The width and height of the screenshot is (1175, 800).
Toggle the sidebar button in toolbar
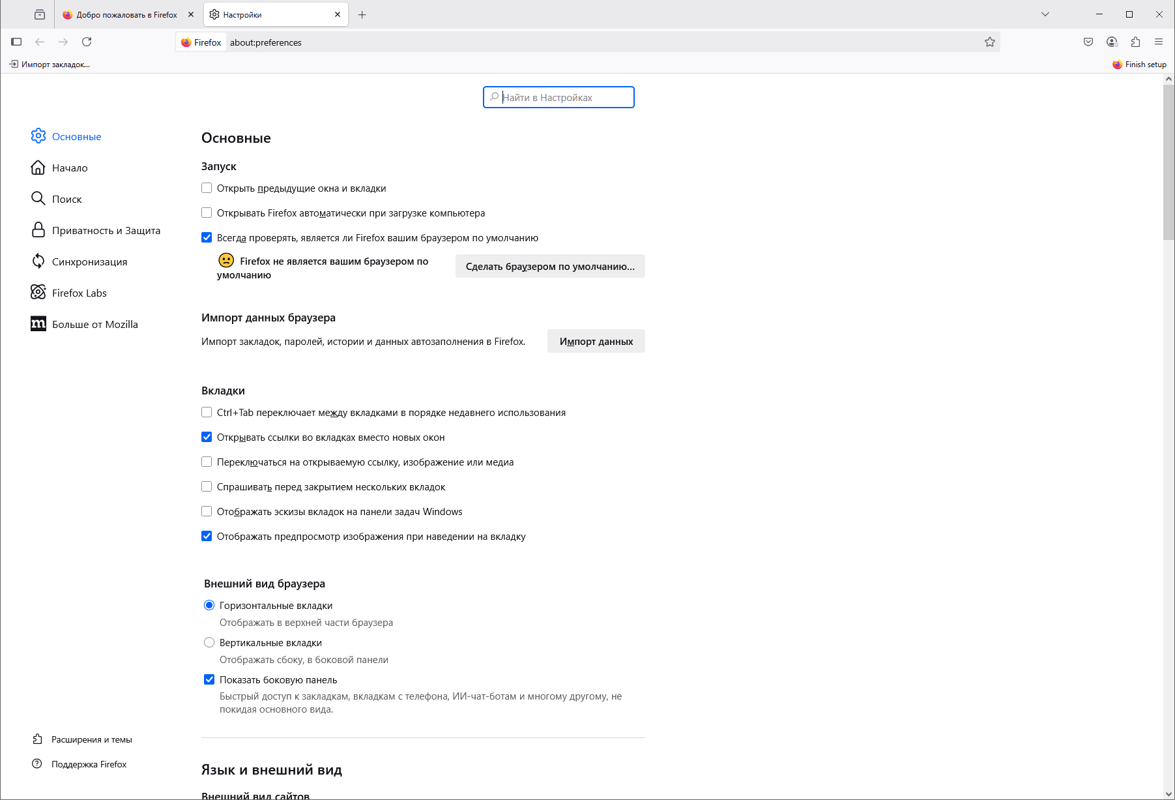click(x=16, y=42)
